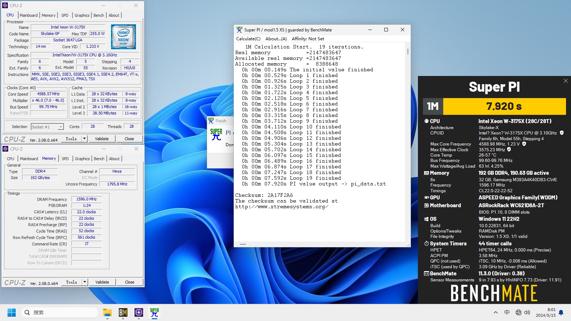
Task: Click the Super PI title bar icon
Action: point(239,30)
